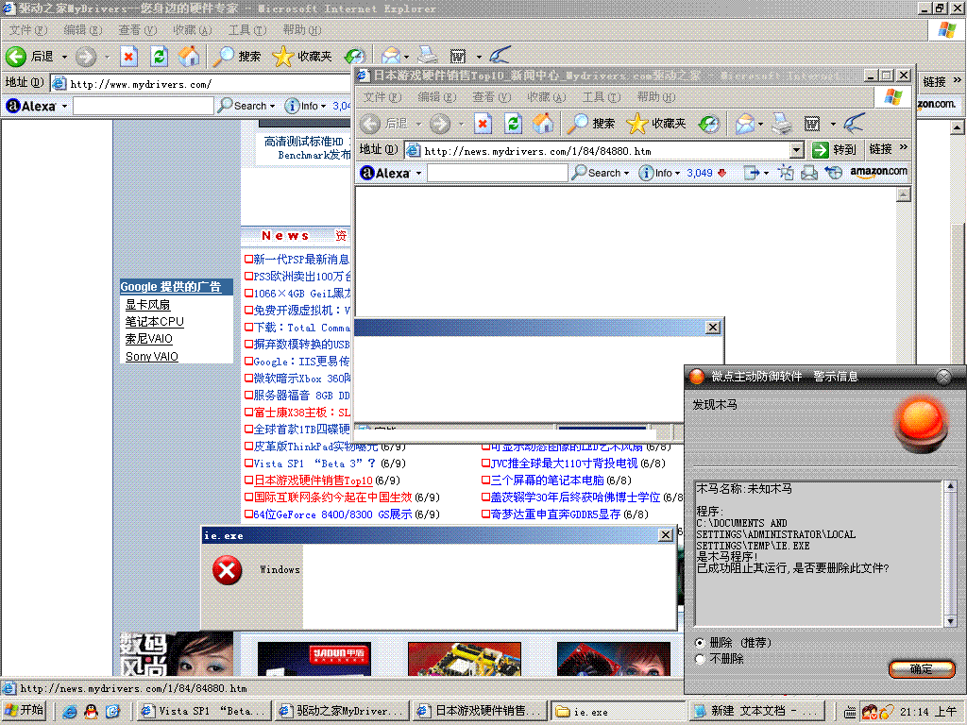Click QQ penguin icon in taskbar quick launch

tap(92, 712)
